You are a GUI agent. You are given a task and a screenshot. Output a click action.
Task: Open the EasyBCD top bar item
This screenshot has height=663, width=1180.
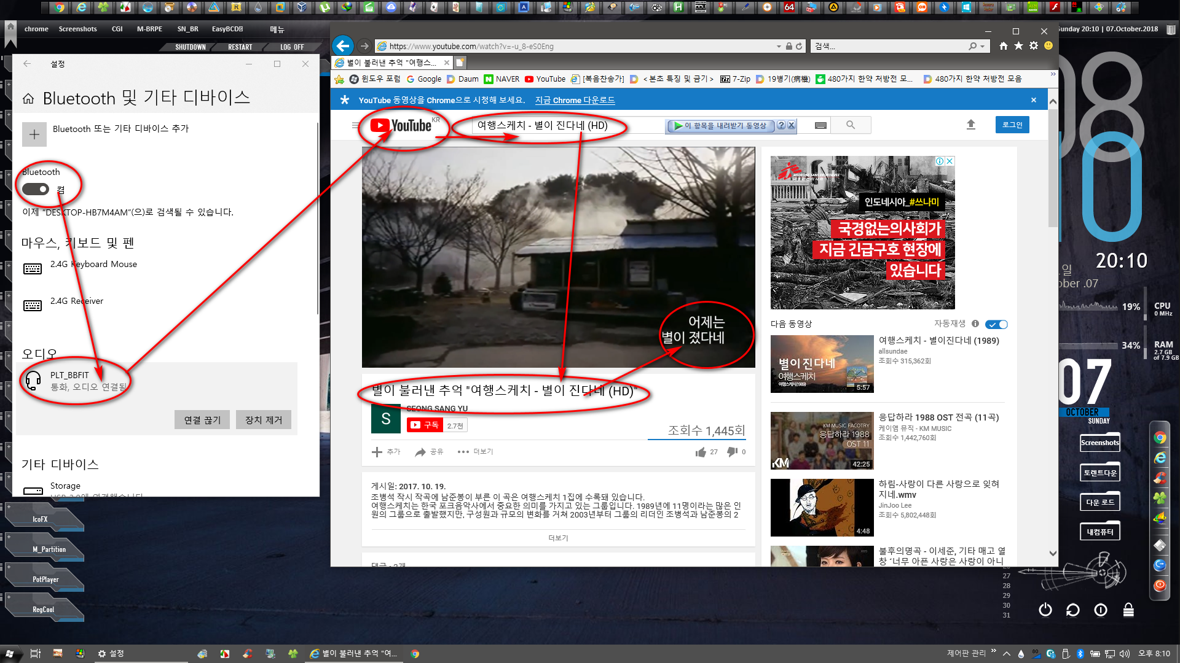[227, 29]
